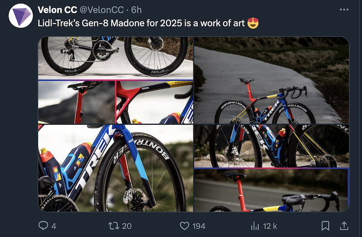Viewport: 362px width, 237px height.
Task: Open the @VelonCC handle link
Action: tap(101, 10)
